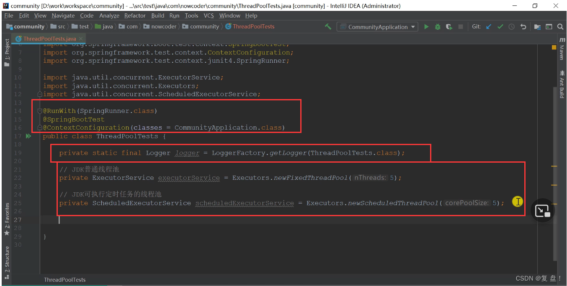
Task: Open the Analyze menu
Action: pos(109,15)
